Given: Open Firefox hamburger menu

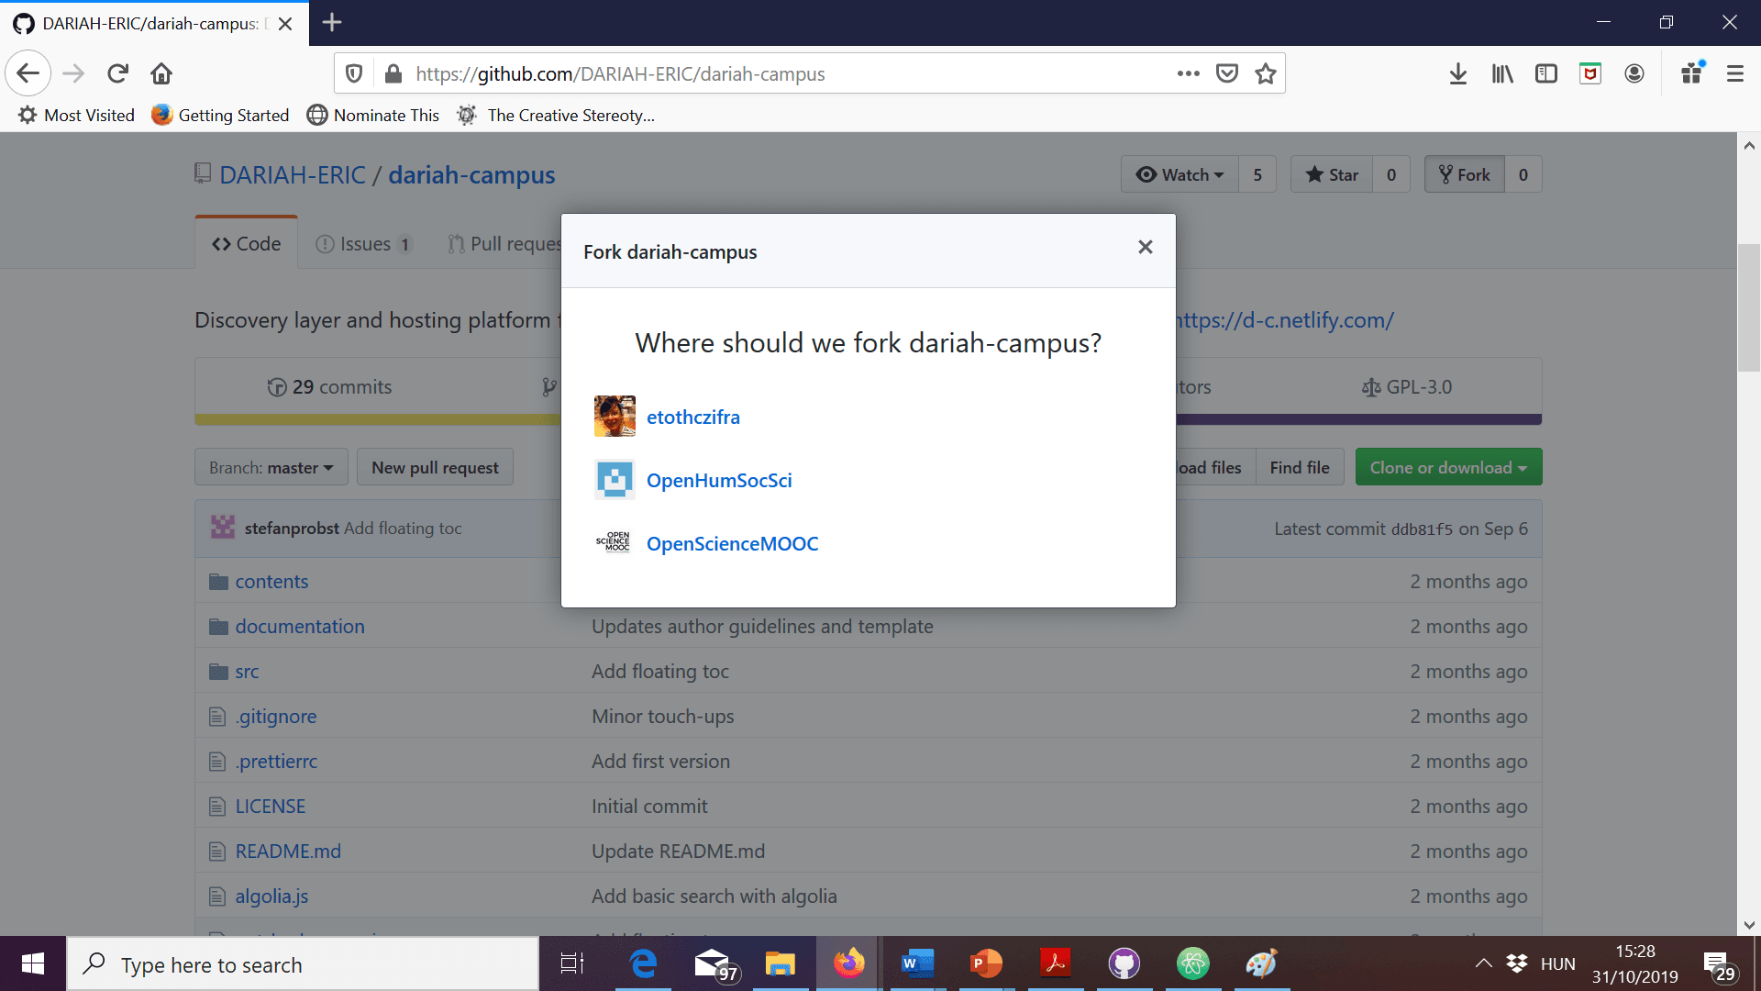Looking at the screenshot, I should (x=1734, y=73).
